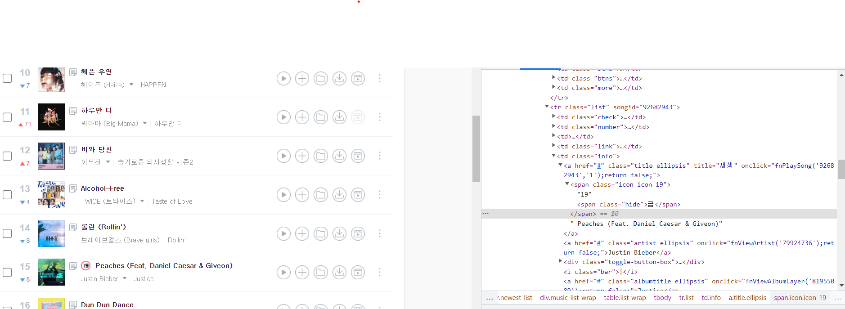Collapse the td class="info" node in DevTools
The image size is (845, 309).
point(553,156)
